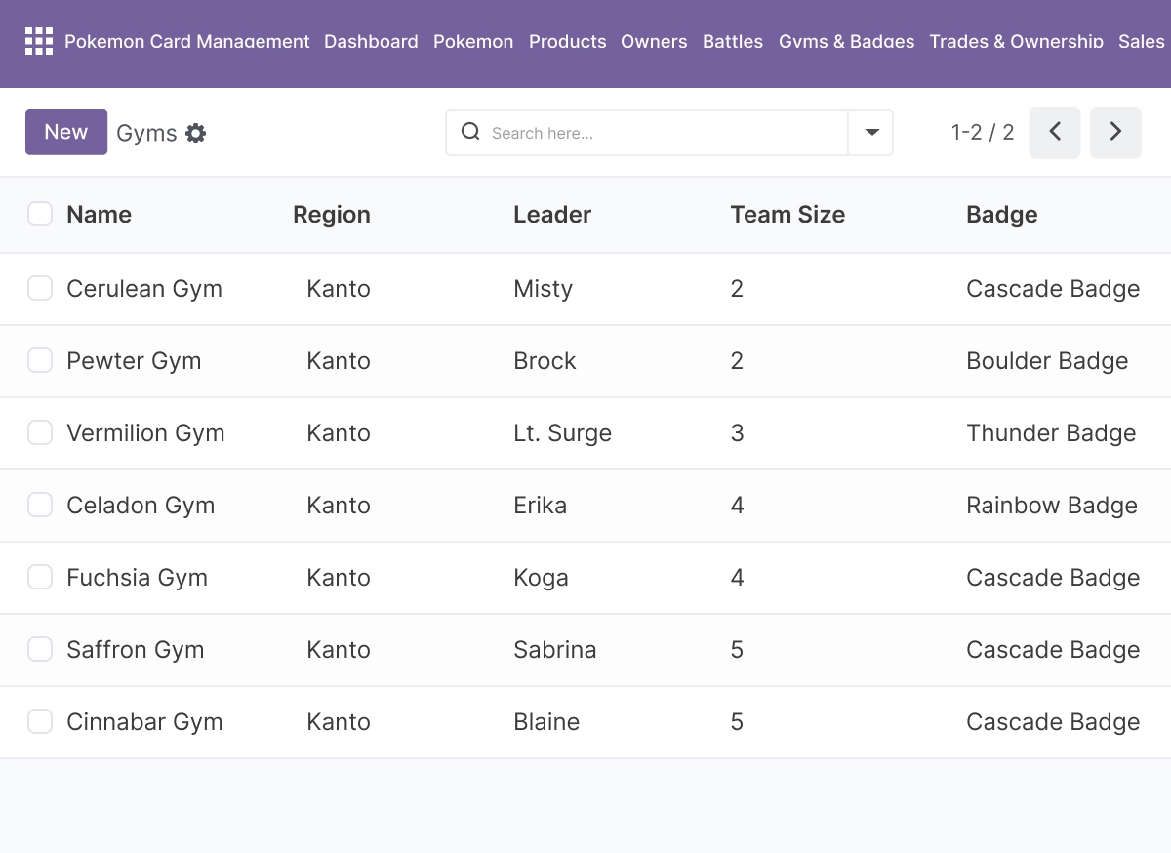Click Cascade Badge in Cerulean Gym row

1053,289
